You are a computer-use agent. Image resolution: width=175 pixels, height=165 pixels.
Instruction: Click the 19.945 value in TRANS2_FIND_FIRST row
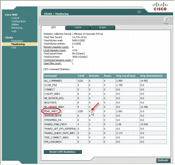[x=144, y=124]
